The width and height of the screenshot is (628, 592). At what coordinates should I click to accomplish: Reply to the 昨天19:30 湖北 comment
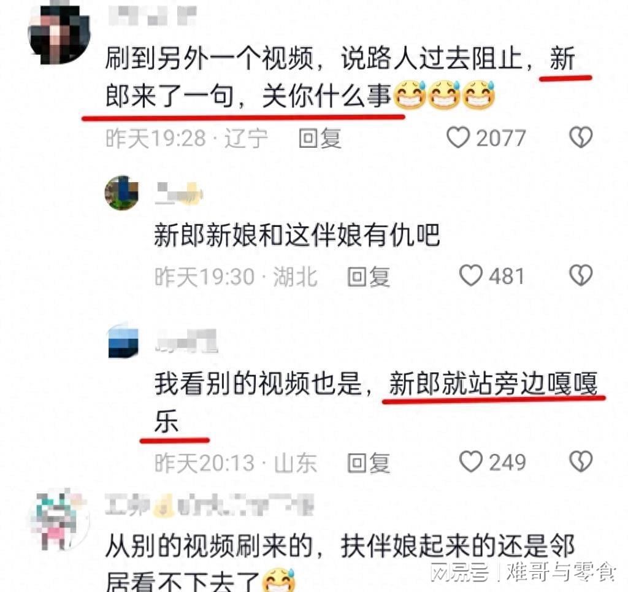pos(369,277)
